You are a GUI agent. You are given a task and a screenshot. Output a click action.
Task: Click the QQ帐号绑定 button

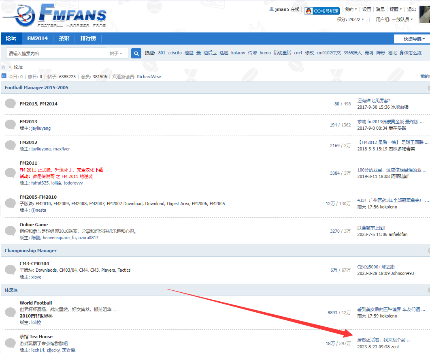[322, 11]
